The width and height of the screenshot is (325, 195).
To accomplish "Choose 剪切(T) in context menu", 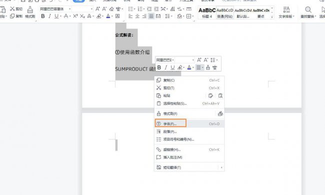I will (x=189, y=88).
